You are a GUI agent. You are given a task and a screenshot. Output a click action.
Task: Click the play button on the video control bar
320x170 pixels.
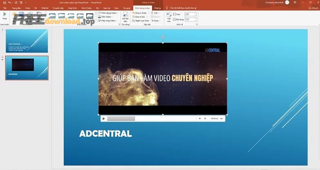104,119
